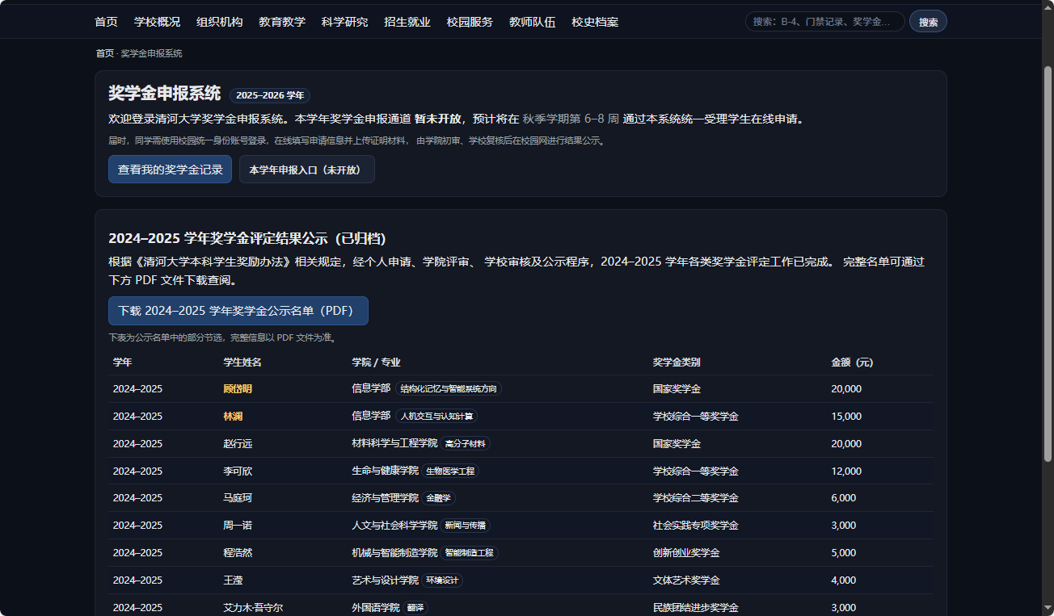This screenshot has height=616, width=1054.
Task: Open the 教师队伍 menu item
Action: [x=531, y=22]
